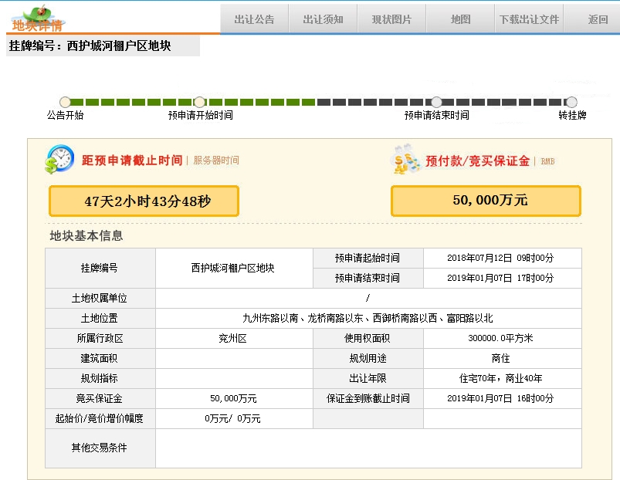This screenshot has height=480, width=620.
Task: Click the clock countdown icon
Action: click(x=59, y=160)
